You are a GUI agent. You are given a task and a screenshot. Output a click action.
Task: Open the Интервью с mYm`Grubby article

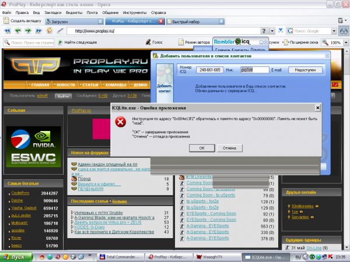[x=99, y=213]
